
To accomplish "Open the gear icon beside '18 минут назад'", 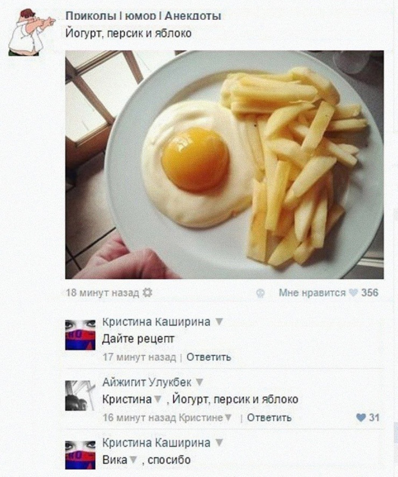I will 147,293.
